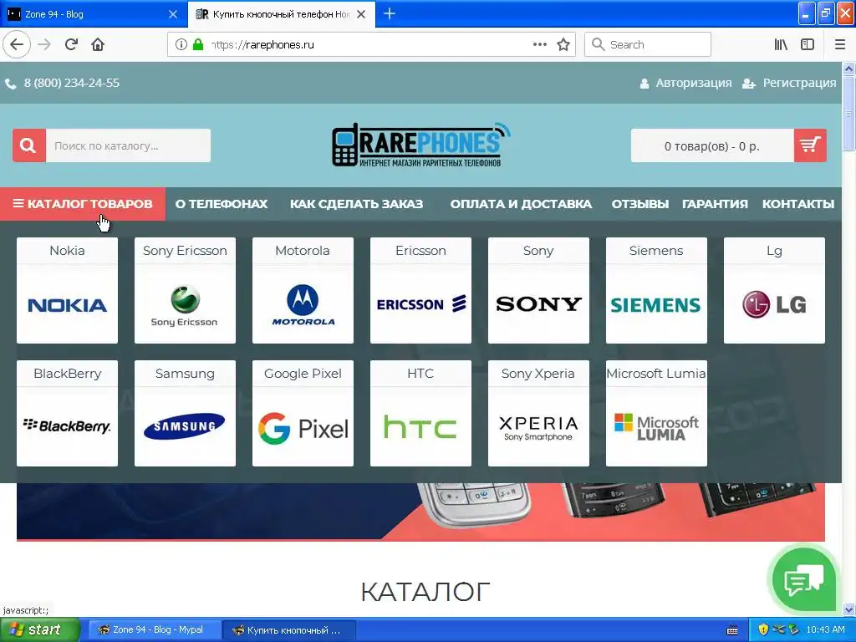Choose the Siemens brand tile
The image size is (856, 642).
[x=657, y=290]
